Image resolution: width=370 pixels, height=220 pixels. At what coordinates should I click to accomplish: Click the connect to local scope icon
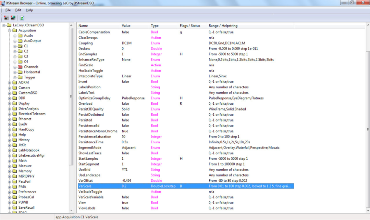[5, 17]
